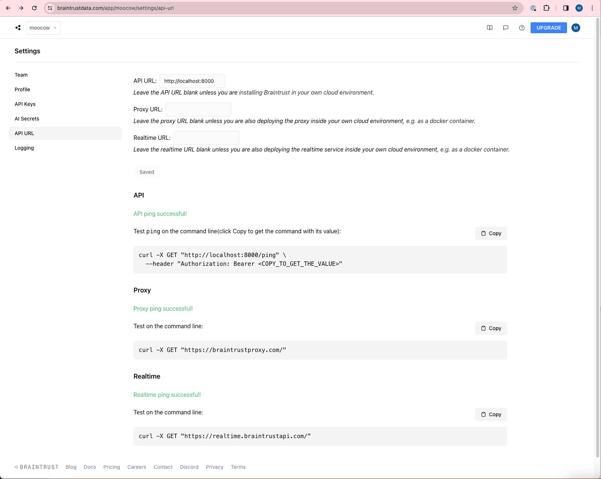Open the browser extensions puzzle icon
This screenshot has width=601, height=479.
click(546, 8)
